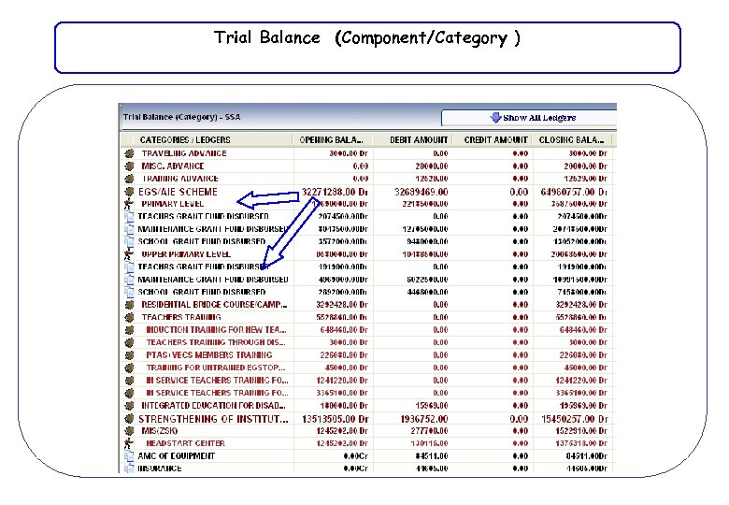
Task: Select the TEACHERS TRAINING category row
Action: point(181,317)
